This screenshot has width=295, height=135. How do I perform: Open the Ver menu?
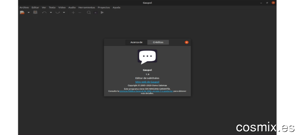pos(44,7)
